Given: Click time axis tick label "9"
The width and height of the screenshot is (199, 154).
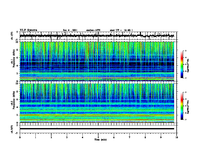Looking at the screenshot, I should [161, 137].
